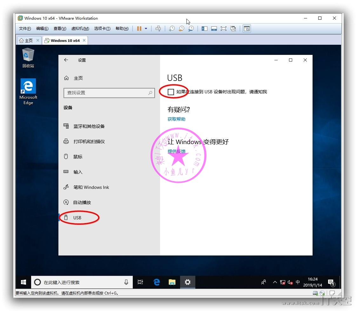Open the 文件(F) menu
357x311 pixels.
[x=25, y=29]
